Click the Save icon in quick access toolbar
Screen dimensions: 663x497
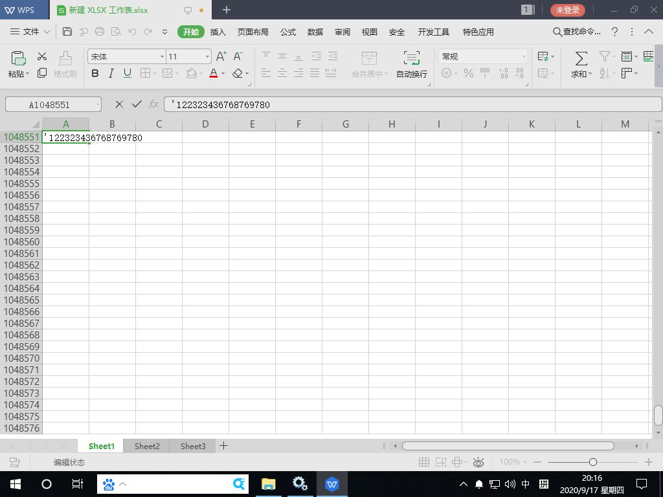67,32
